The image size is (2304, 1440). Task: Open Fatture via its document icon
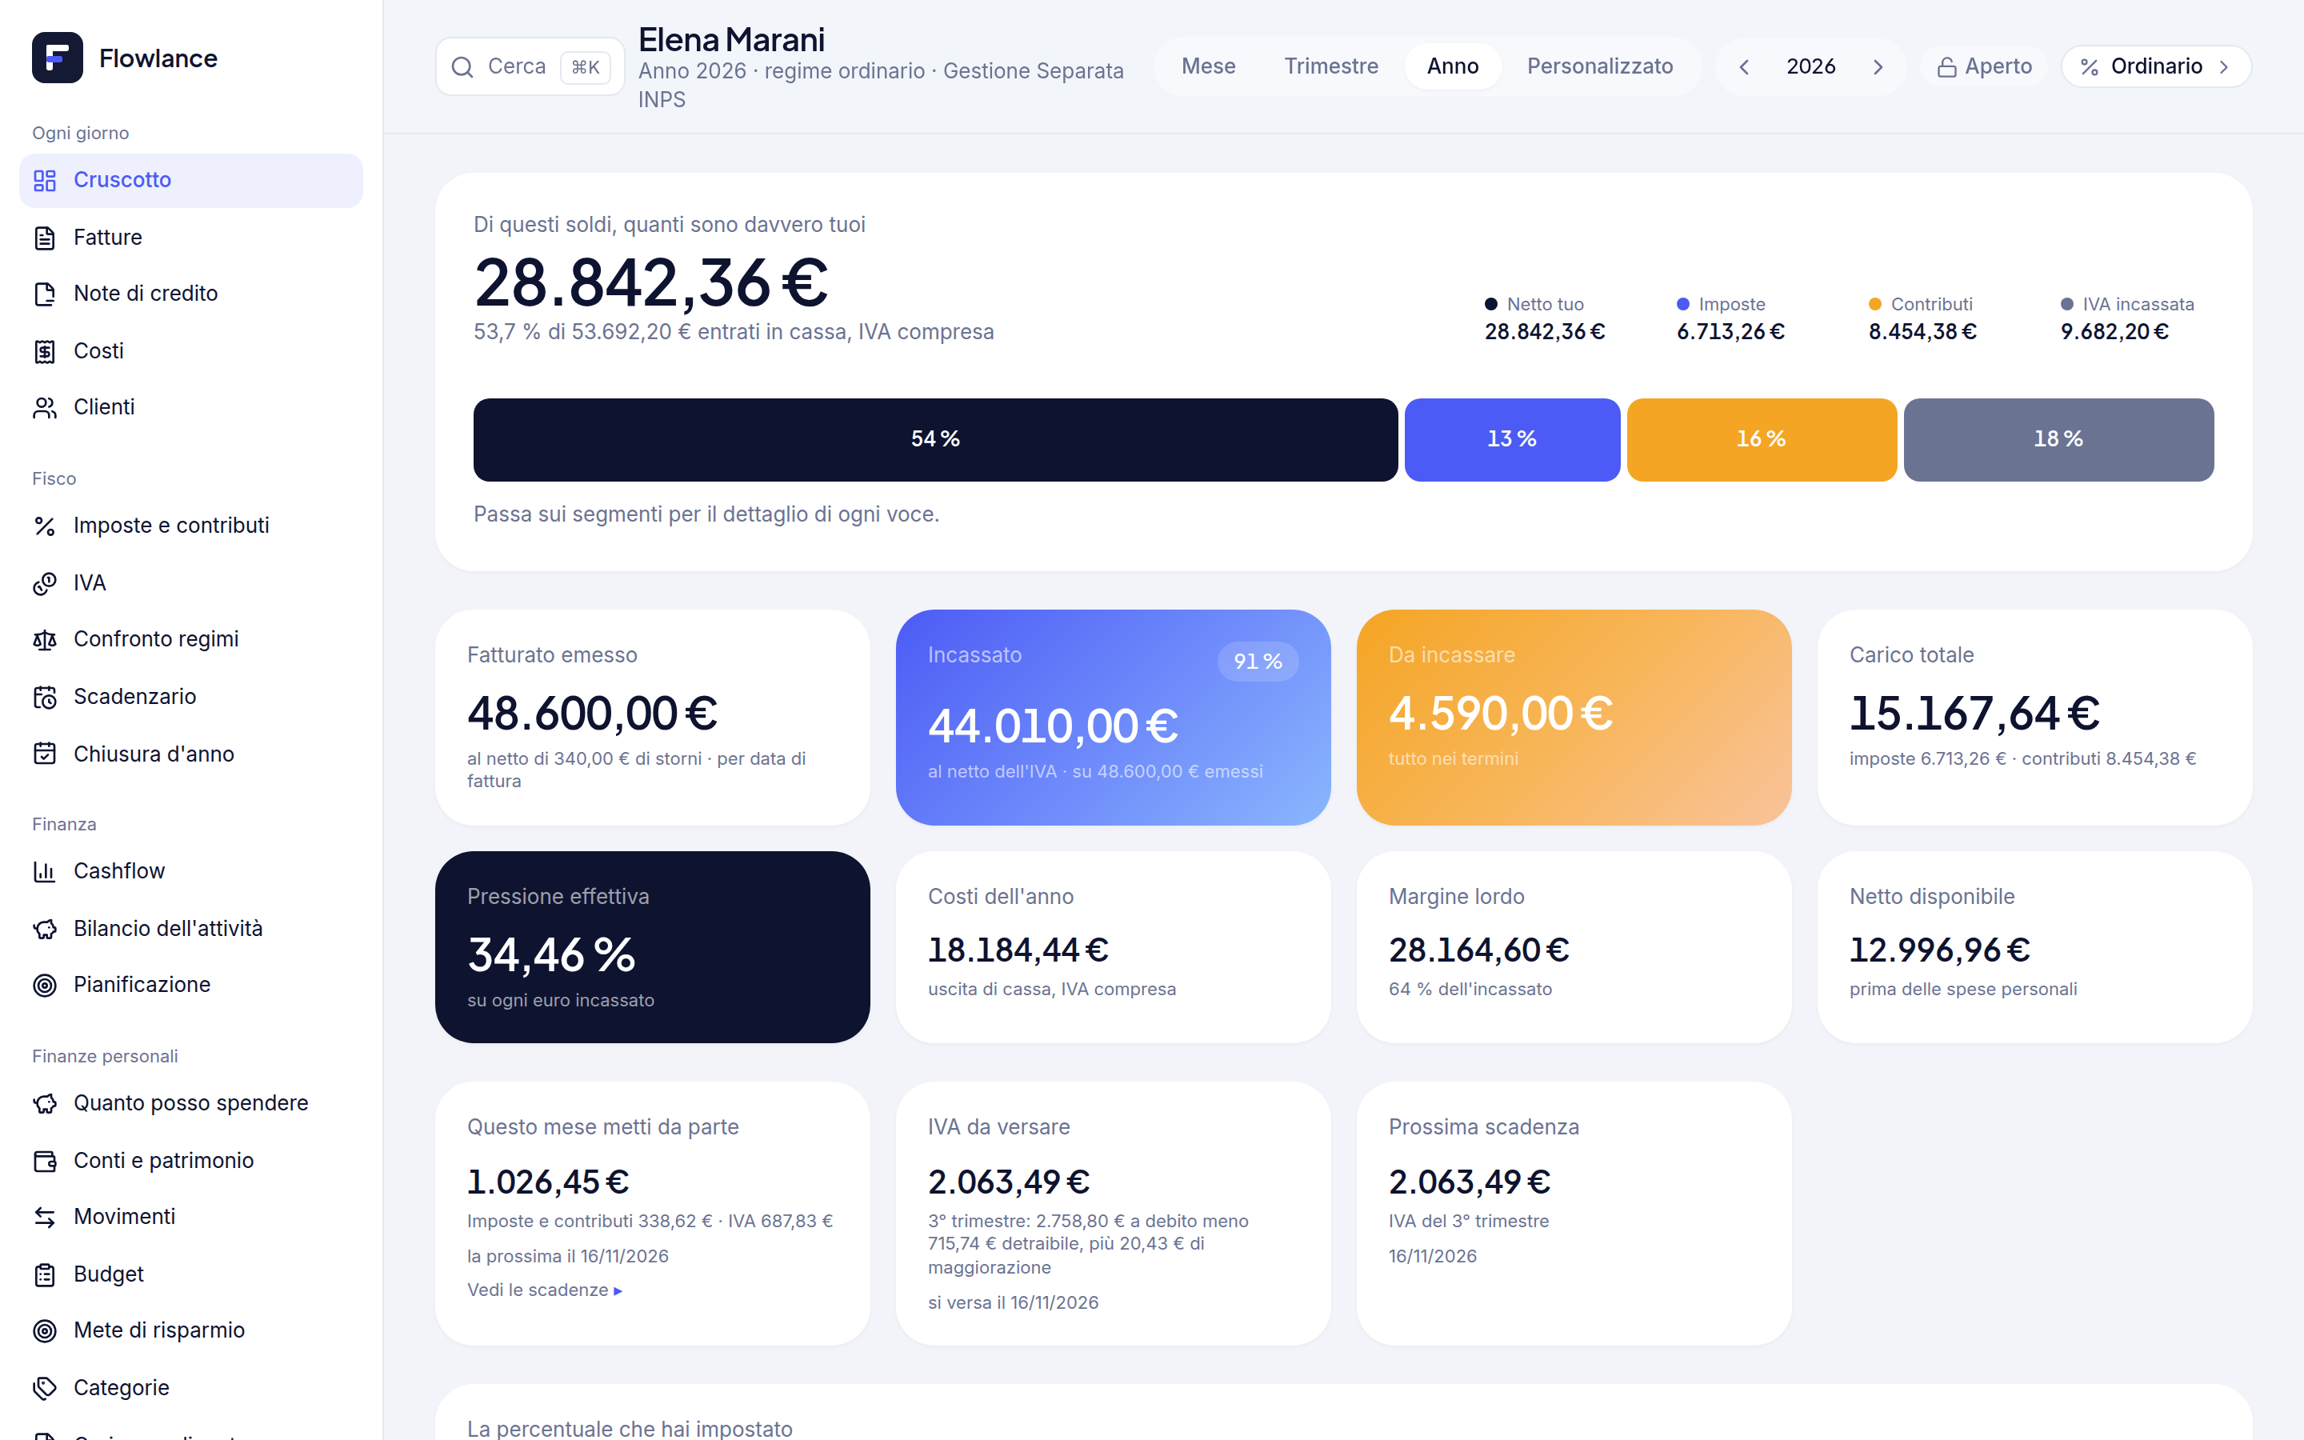pyautogui.click(x=45, y=237)
